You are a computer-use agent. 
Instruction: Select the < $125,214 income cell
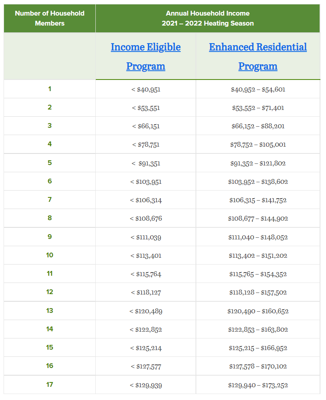146,348
